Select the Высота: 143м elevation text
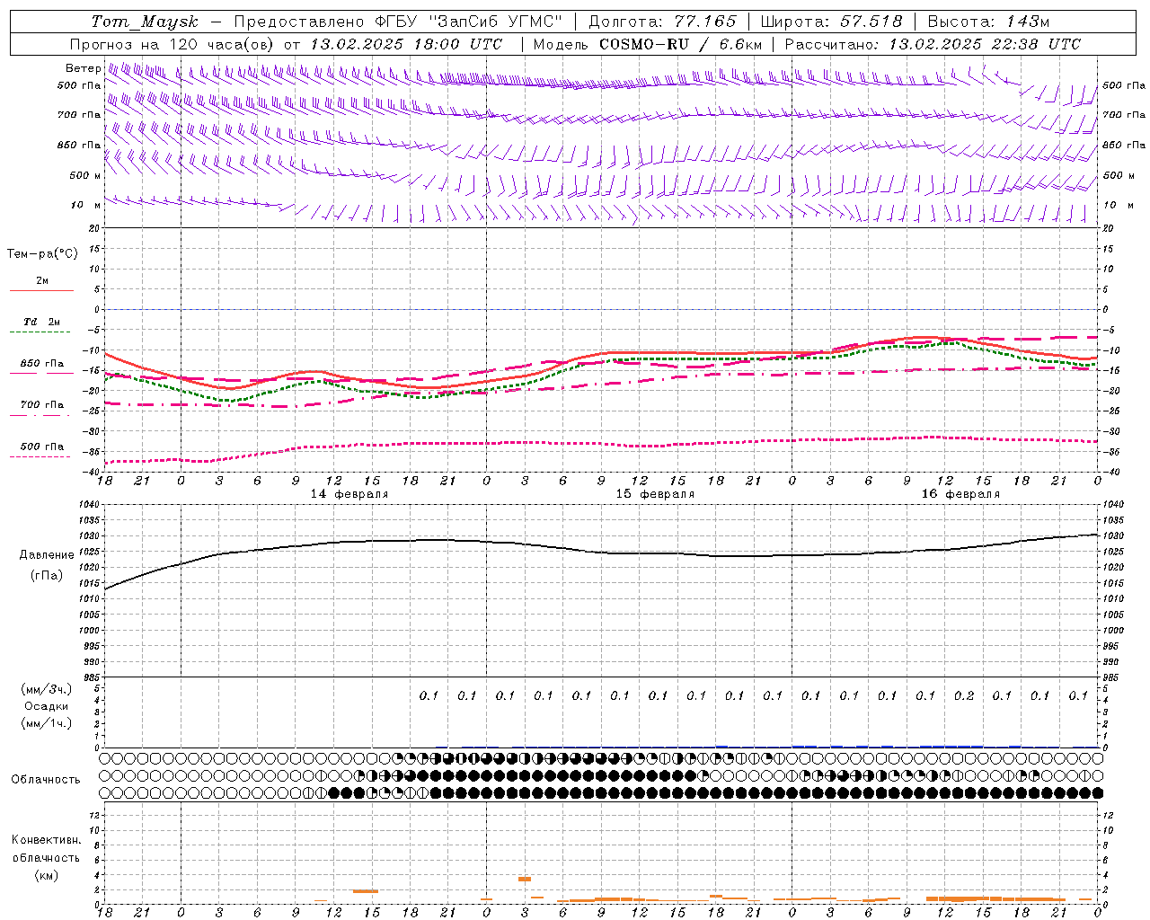 pyautogui.click(x=988, y=22)
